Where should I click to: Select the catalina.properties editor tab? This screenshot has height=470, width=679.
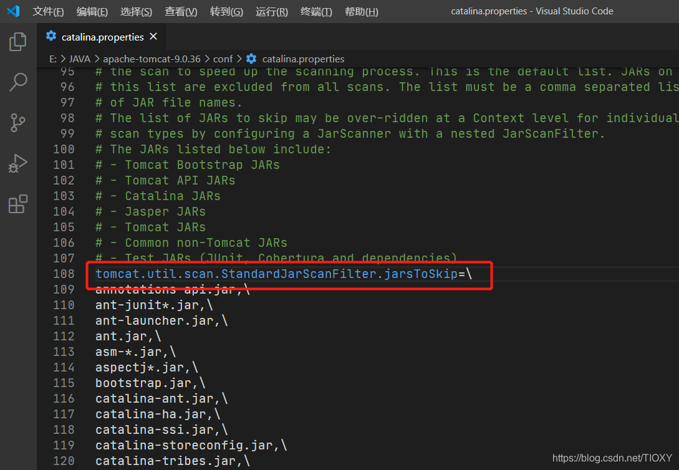pyautogui.click(x=102, y=37)
